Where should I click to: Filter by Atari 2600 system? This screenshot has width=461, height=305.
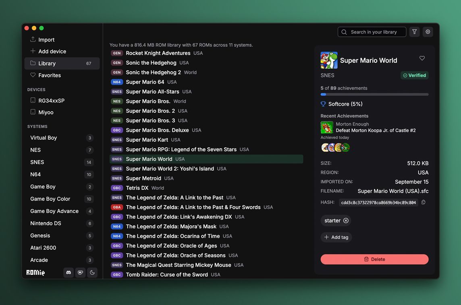[62, 248]
